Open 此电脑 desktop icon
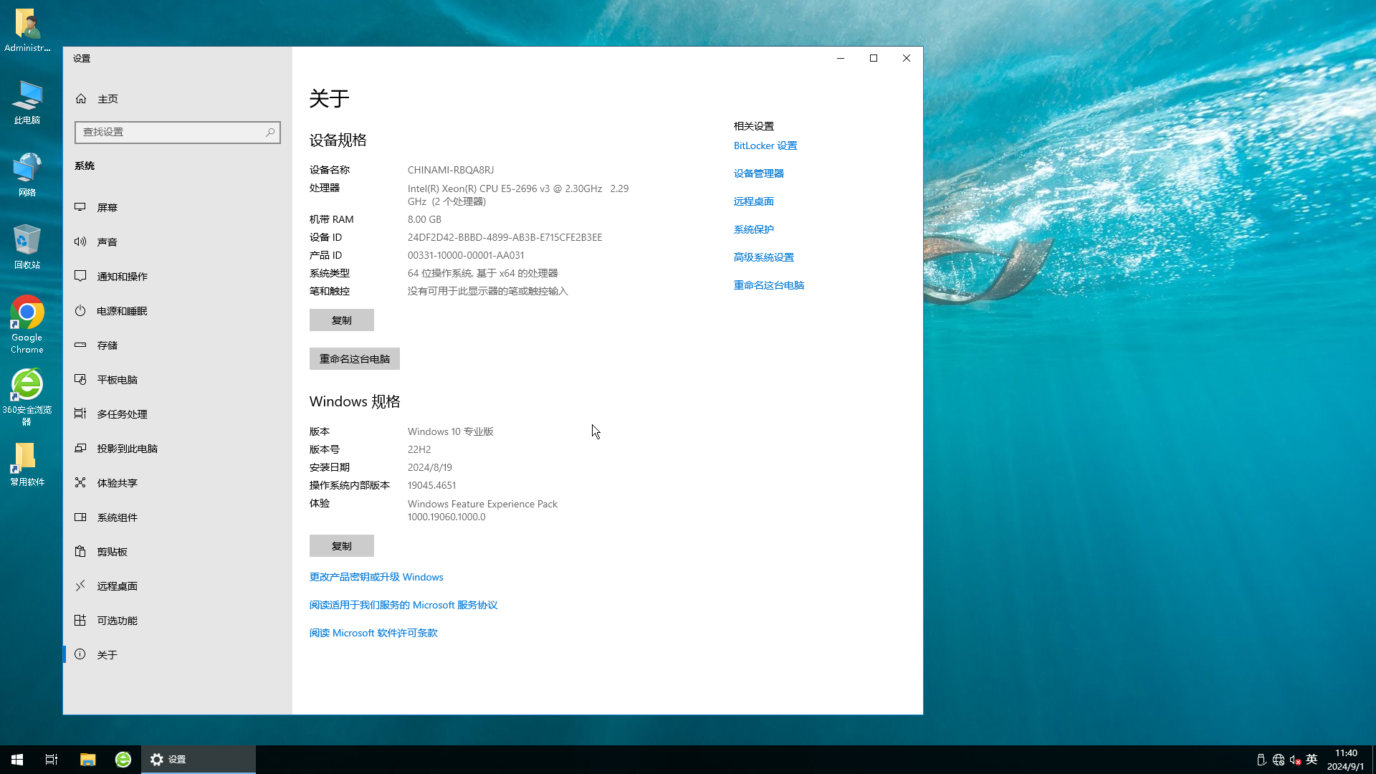The image size is (1376, 774). 27,102
